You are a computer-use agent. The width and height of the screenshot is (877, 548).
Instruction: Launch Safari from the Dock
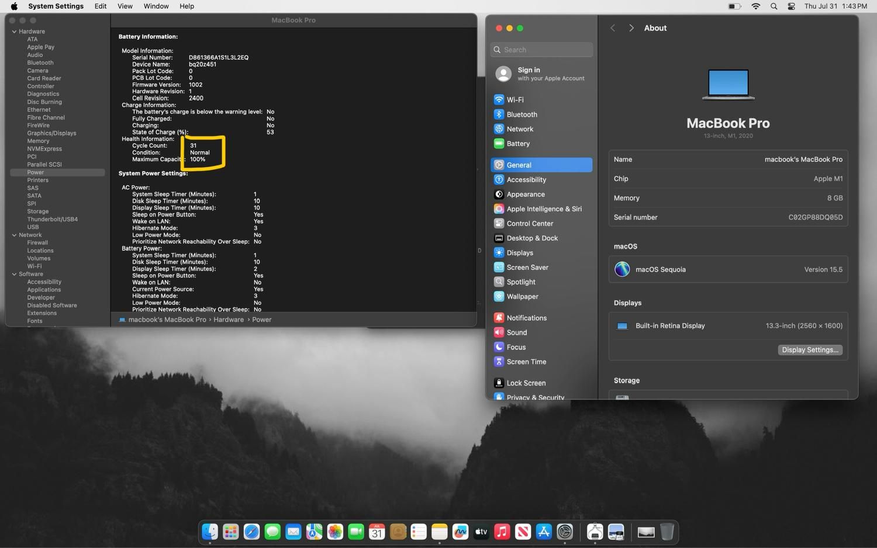251,532
